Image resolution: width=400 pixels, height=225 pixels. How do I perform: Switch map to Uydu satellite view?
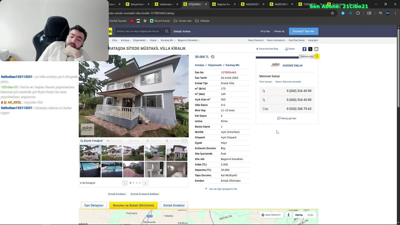click(310, 215)
